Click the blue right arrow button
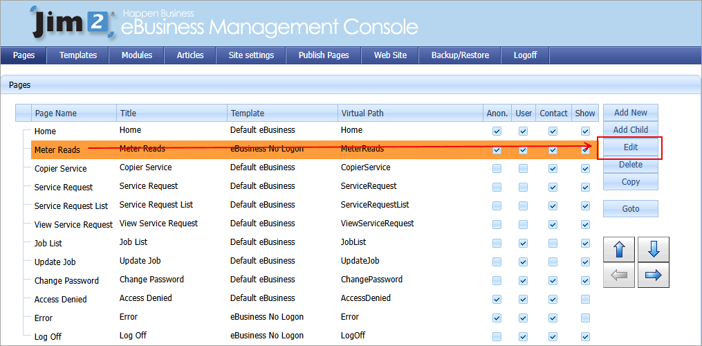The image size is (702, 346). click(x=653, y=275)
